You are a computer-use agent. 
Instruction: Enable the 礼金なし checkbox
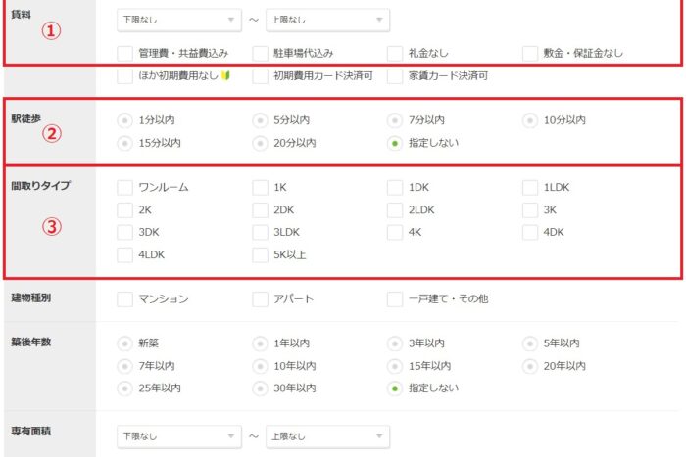[x=395, y=53]
